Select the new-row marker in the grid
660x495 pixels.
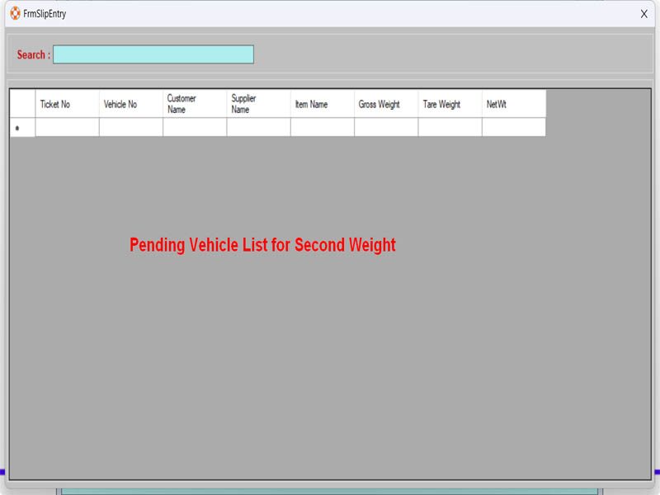click(22, 128)
